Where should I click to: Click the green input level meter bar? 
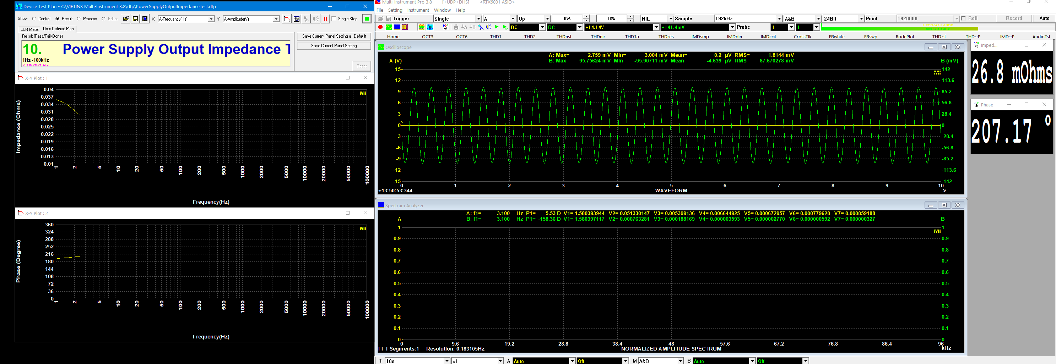(x=899, y=29)
